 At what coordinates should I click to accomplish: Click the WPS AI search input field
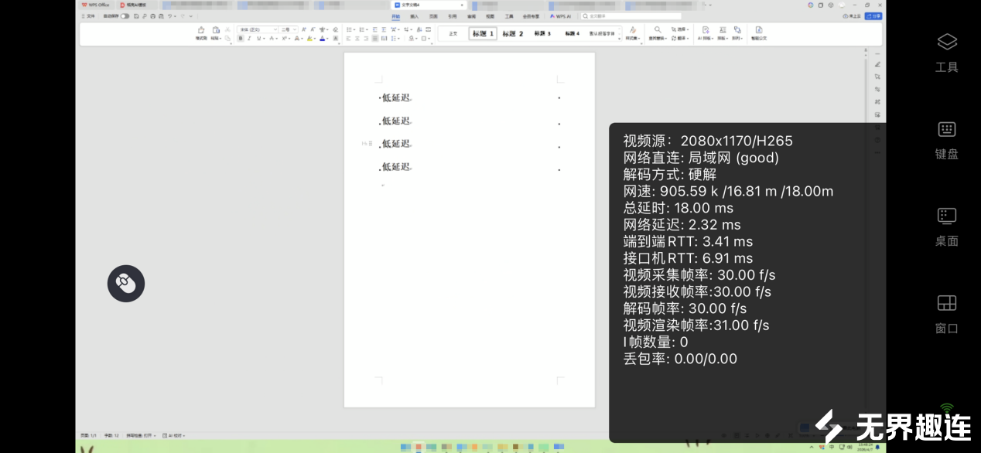pos(631,15)
